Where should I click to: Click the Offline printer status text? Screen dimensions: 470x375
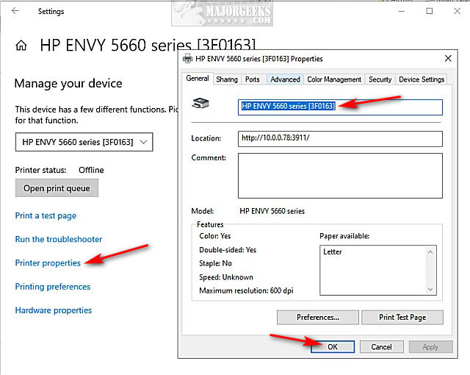click(x=91, y=170)
